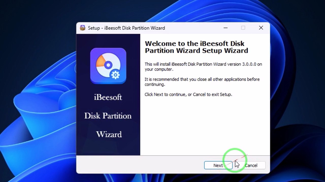
Task: Click the 'Wizard' label in the side panel
Action: 109,134
